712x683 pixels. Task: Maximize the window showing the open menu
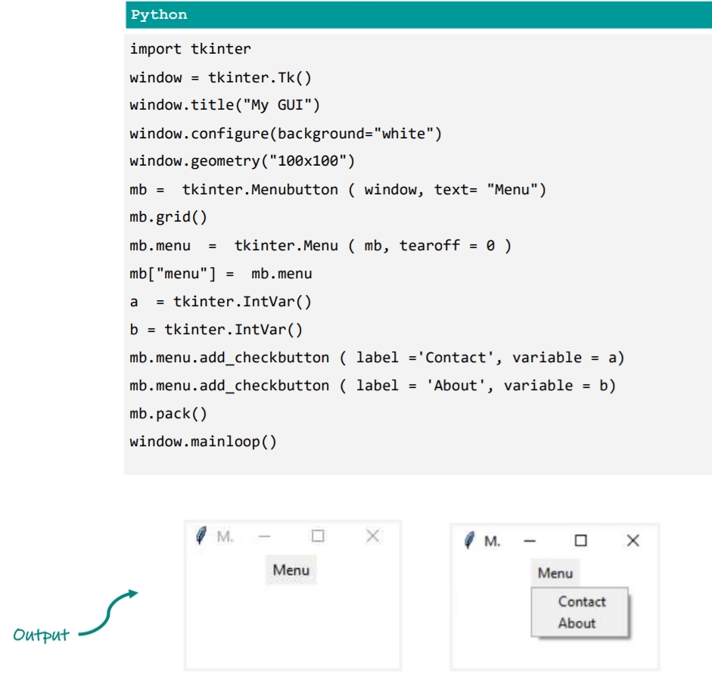pos(580,541)
